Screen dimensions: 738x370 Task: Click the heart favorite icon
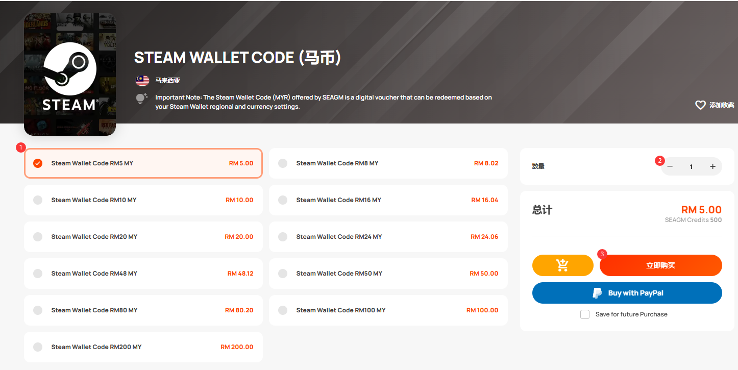click(x=700, y=105)
